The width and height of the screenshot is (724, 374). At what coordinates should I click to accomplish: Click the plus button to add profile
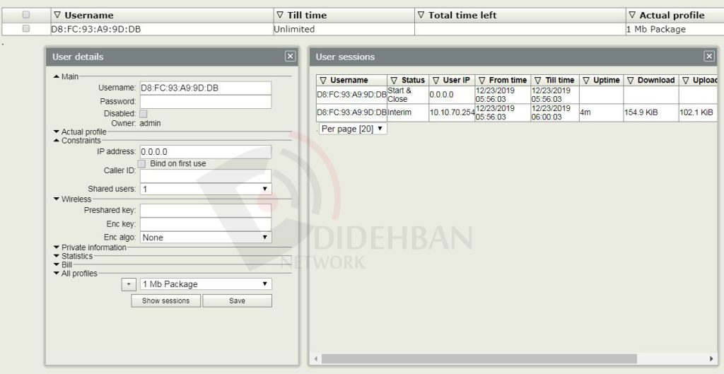(129, 284)
